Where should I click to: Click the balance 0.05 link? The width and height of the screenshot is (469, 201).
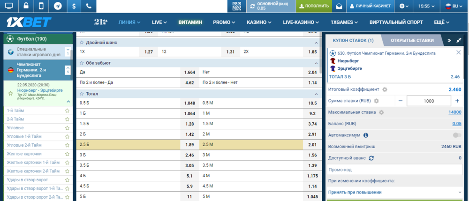[x=457, y=124]
